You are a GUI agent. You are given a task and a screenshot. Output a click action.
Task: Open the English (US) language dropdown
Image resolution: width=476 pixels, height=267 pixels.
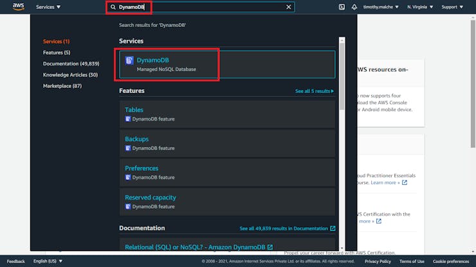tap(48, 261)
